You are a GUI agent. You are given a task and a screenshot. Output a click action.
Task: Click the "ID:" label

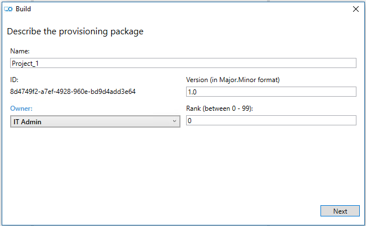[15, 80]
